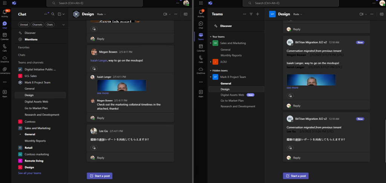The width and height of the screenshot is (386, 183).
Task: Open Teams pane more options ellipsis
Action: (244, 14)
